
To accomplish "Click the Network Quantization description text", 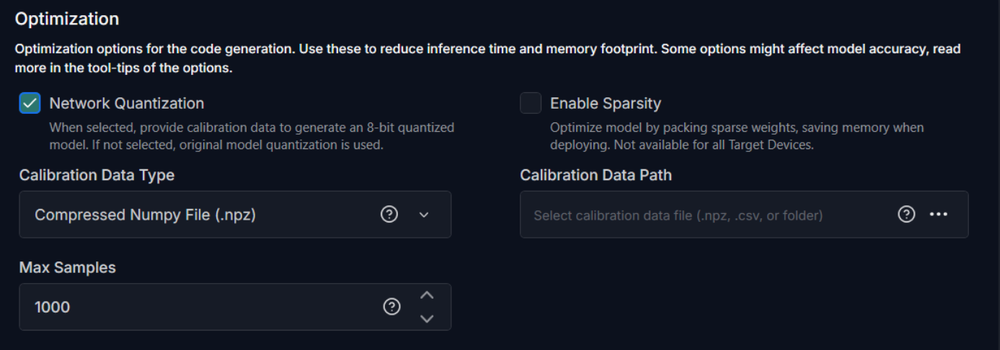I will 252,136.
